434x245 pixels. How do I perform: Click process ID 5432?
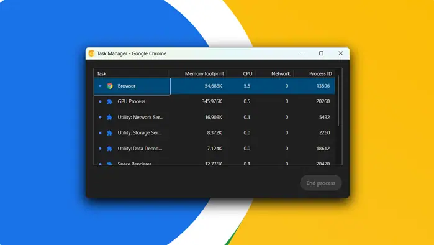pos(324,118)
